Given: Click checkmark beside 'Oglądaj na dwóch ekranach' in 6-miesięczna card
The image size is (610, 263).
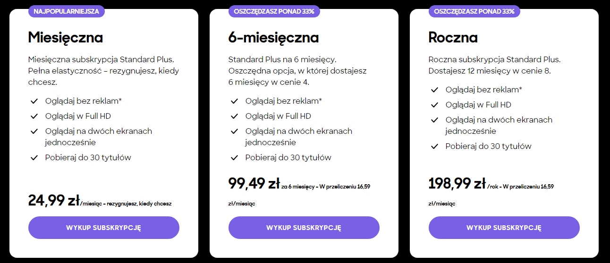Looking at the screenshot, I should tap(234, 131).
